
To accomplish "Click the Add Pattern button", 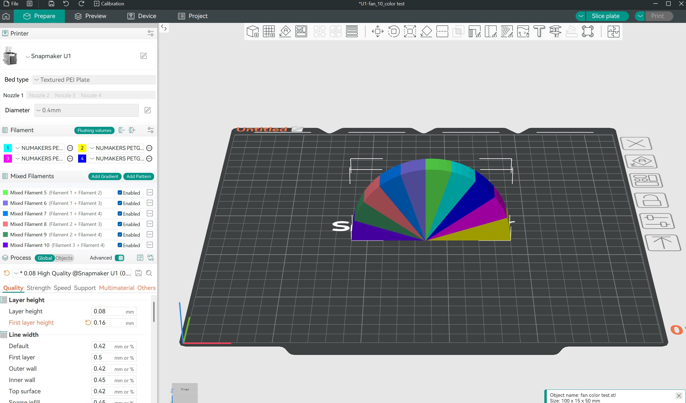I will (x=138, y=176).
